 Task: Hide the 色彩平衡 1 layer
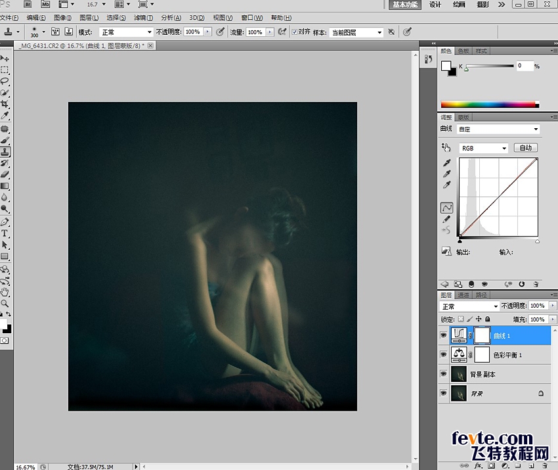[x=443, y=354]
